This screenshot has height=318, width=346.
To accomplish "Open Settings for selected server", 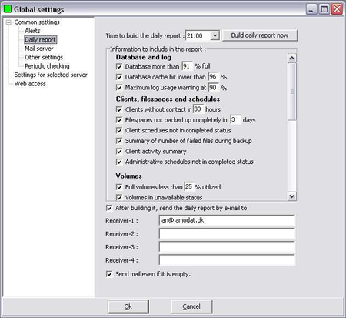I will (x=51, y=75).
